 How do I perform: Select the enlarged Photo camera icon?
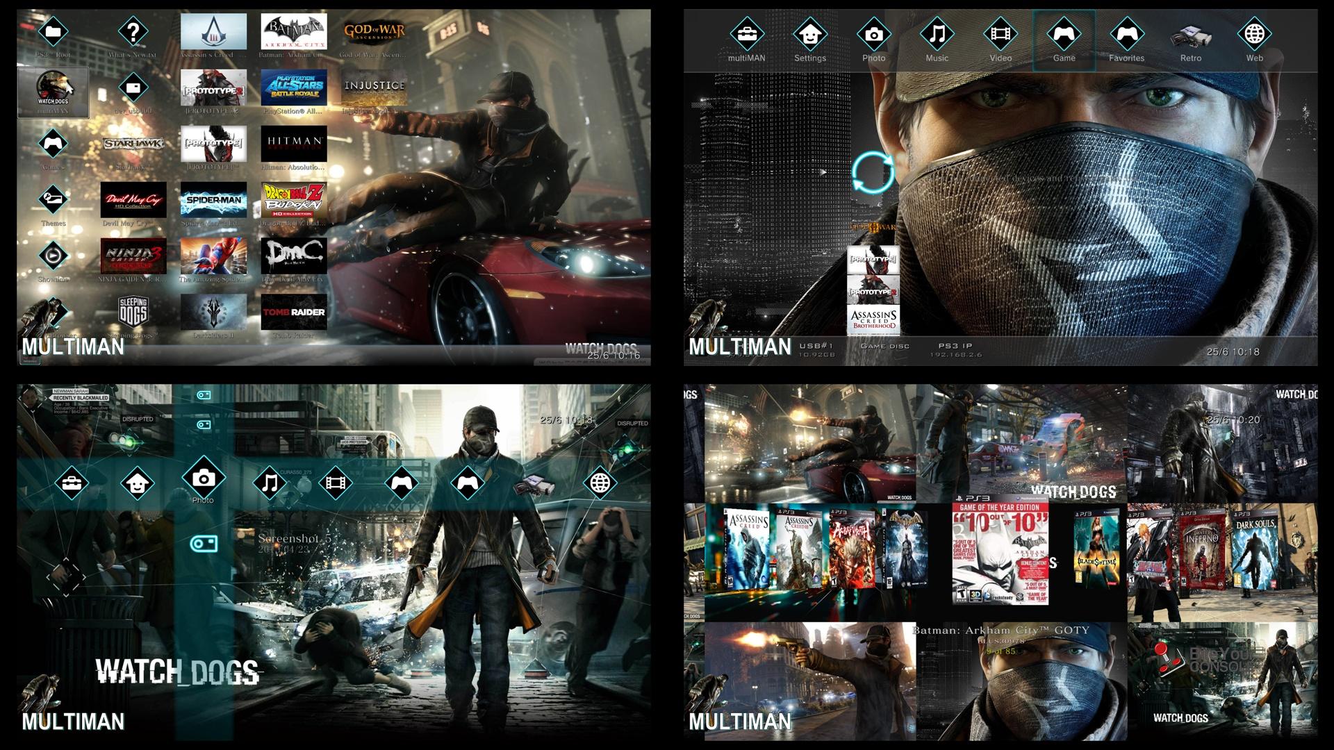click(x=203, y=478)
